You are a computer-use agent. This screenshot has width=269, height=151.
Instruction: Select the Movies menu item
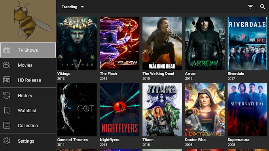(28, 65)
